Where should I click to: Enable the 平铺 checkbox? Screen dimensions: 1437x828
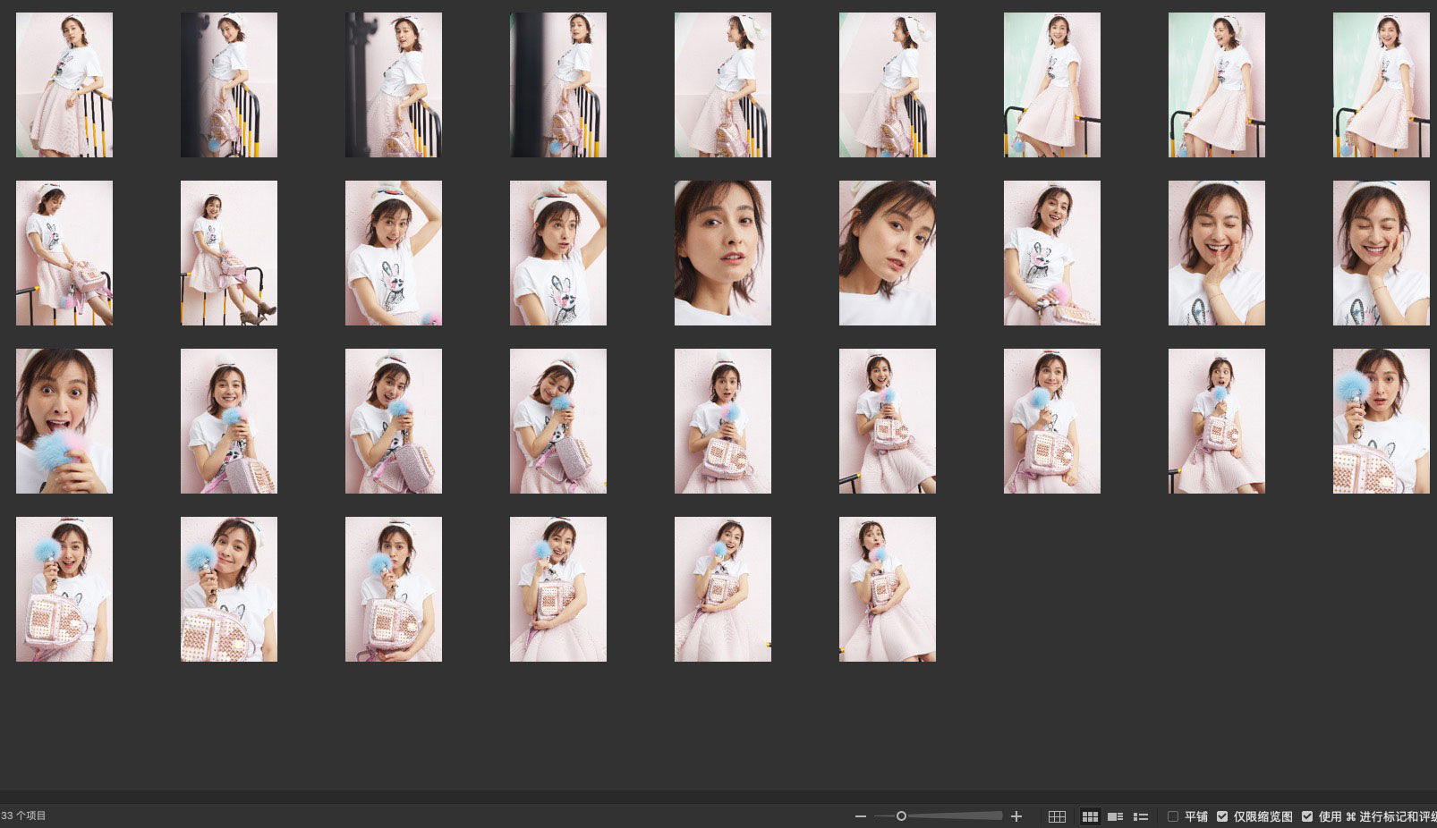click(1173, 816)
